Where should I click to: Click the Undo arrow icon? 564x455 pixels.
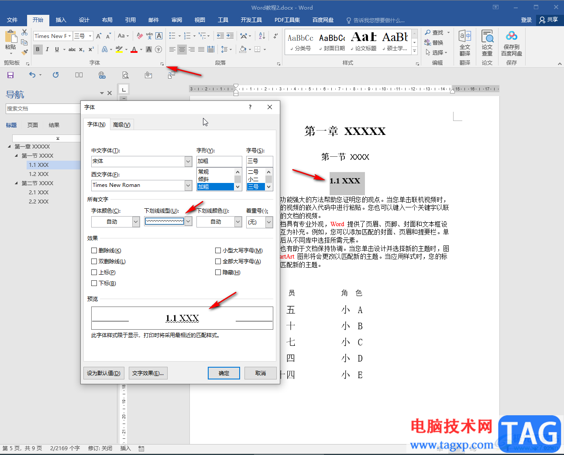[x=32, y=75]
